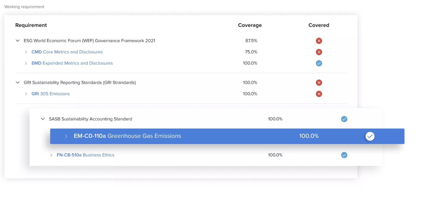Click the GRI Sustainability Reporting Standards title

[x=80, y=83]
